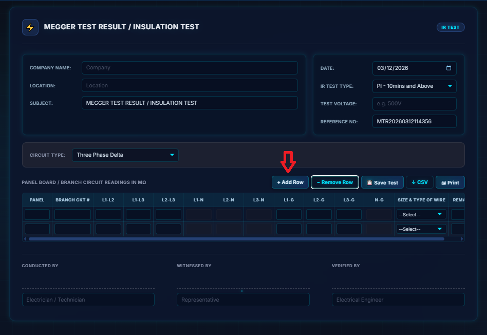Click the IR TEST badge
Viewport: 487px width, 335px height.
coord(450,27)
